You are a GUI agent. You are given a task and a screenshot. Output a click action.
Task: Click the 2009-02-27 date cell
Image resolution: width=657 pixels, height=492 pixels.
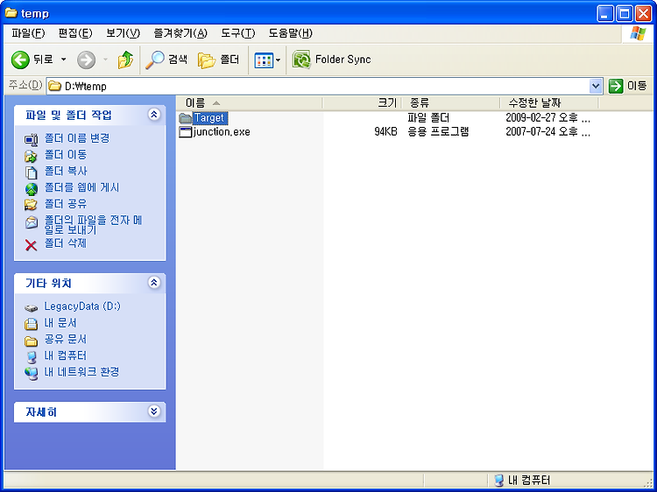pyautogui.click(x=547, y=118)
